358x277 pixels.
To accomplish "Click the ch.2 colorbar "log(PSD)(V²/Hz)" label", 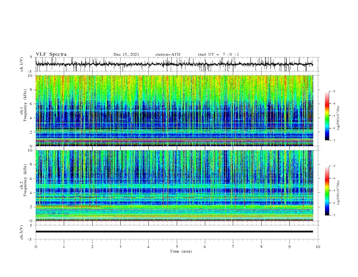I will tap(338, 193).
